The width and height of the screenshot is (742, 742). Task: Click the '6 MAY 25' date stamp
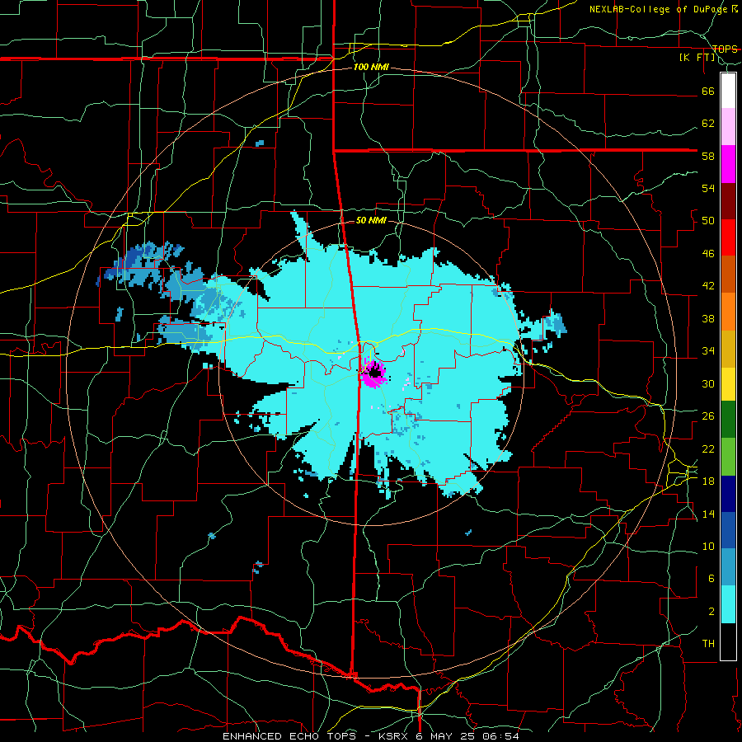point(445,736)
